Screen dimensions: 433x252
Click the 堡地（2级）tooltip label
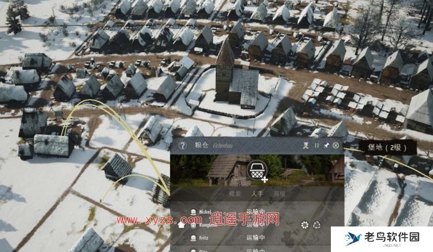[x=388, y=147]
